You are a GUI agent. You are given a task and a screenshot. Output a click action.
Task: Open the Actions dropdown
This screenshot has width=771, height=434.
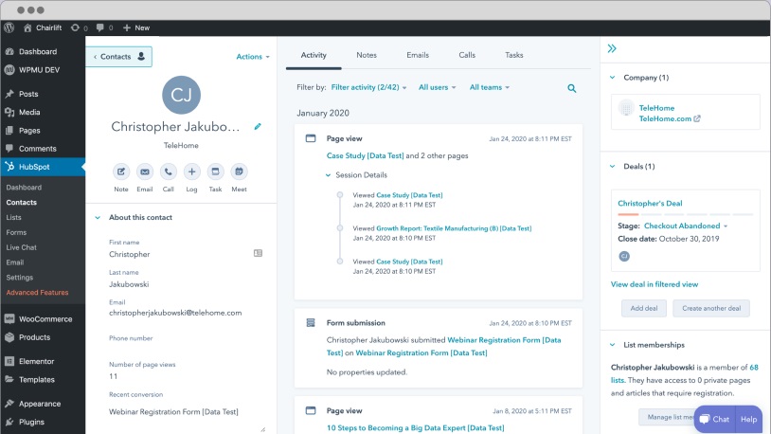pos(253,57)
